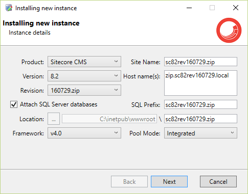
Task: Open the Product dropdown
Action: [84, 62]
